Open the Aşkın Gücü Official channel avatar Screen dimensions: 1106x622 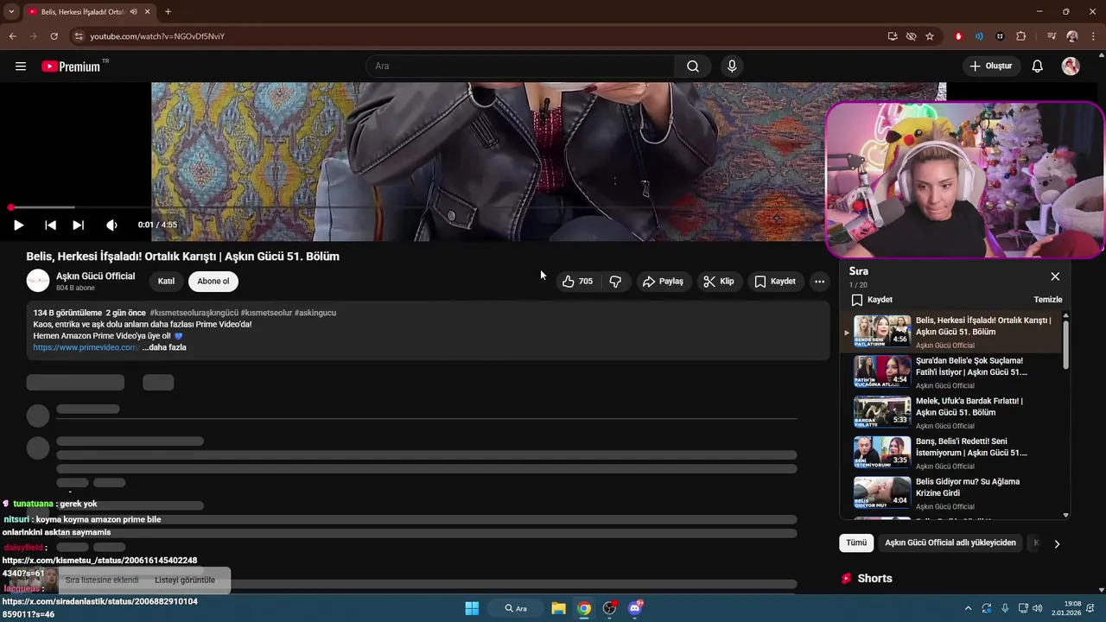(x=38, y=281)
